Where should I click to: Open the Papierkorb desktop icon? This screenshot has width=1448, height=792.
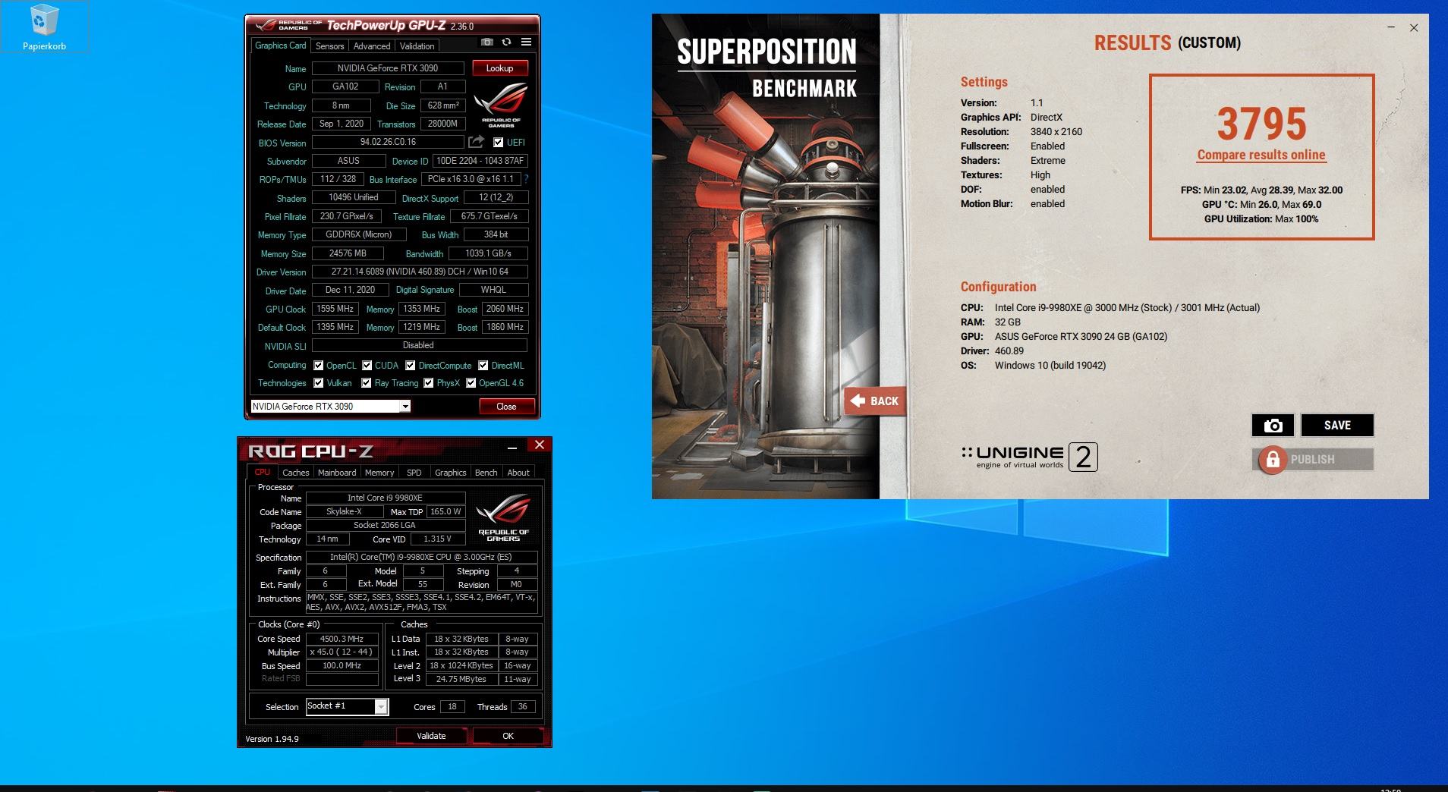click(44, 27)
